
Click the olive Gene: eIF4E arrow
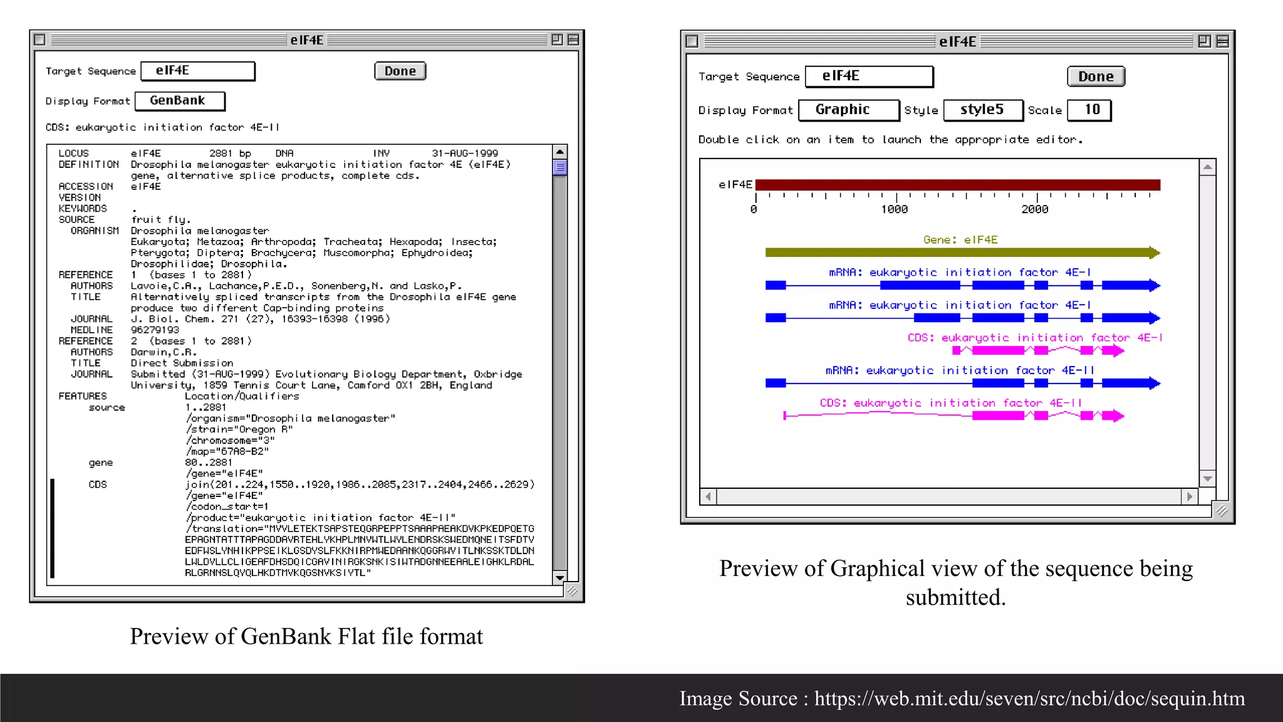[x=957, y=253]
